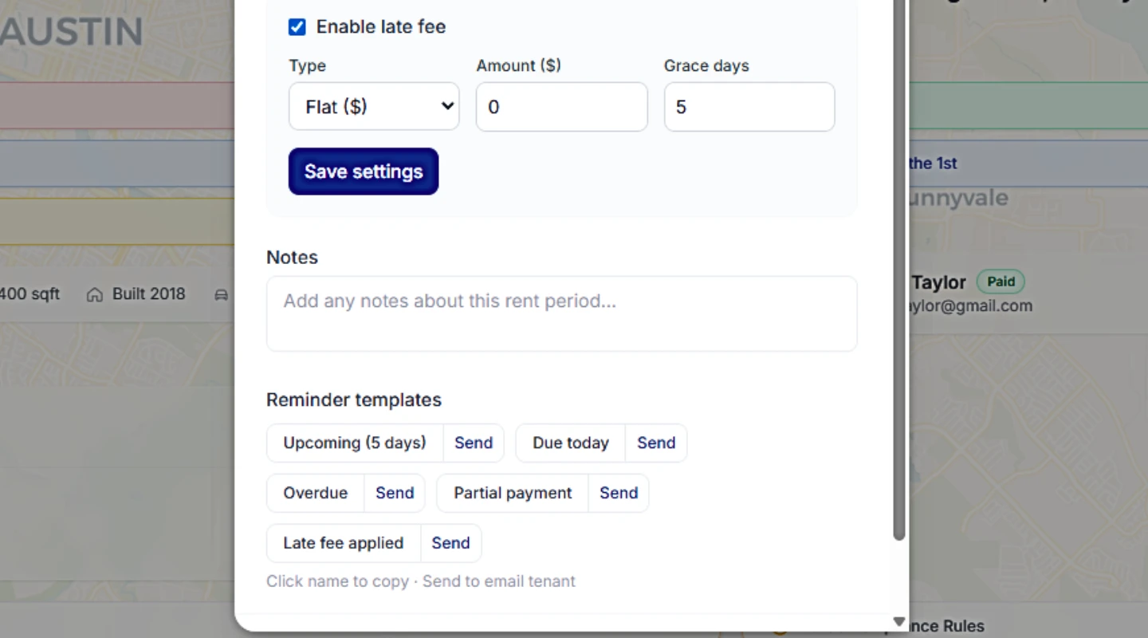The height and width of the screenshot is (638, 1148).
Task: Send the Late fee applied reminder
Action: tap(450, 543)
